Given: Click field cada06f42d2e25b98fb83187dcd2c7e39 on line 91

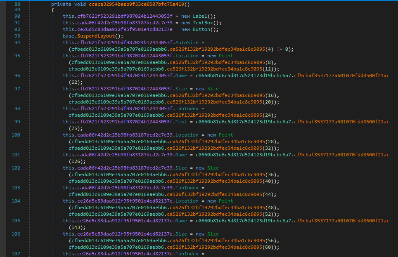Looking at the screenshot, I should pyautogui.click(x=125, y=23).
